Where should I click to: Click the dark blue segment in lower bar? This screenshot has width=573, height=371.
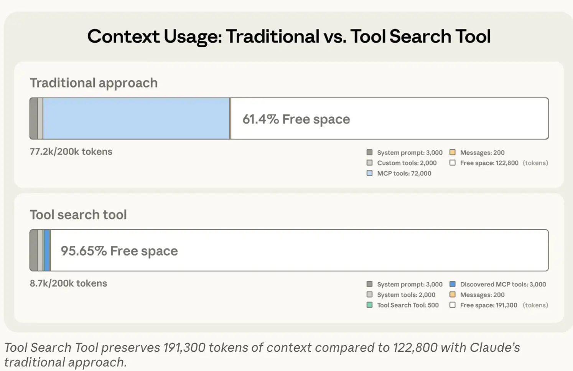click(x=47, y=250)
